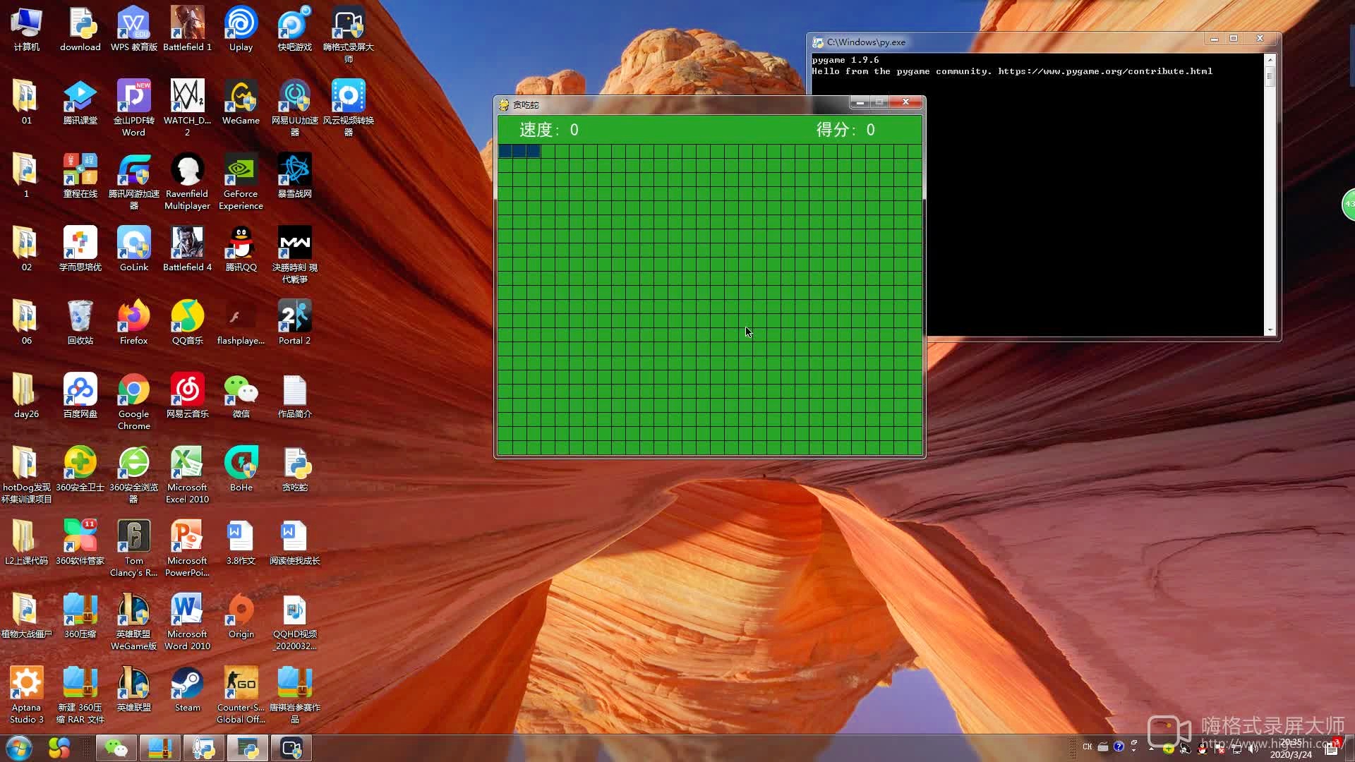The width and height of the screenshot is (1355, 762).
Task: Open the Uplay shortcut
Action: 241,30
